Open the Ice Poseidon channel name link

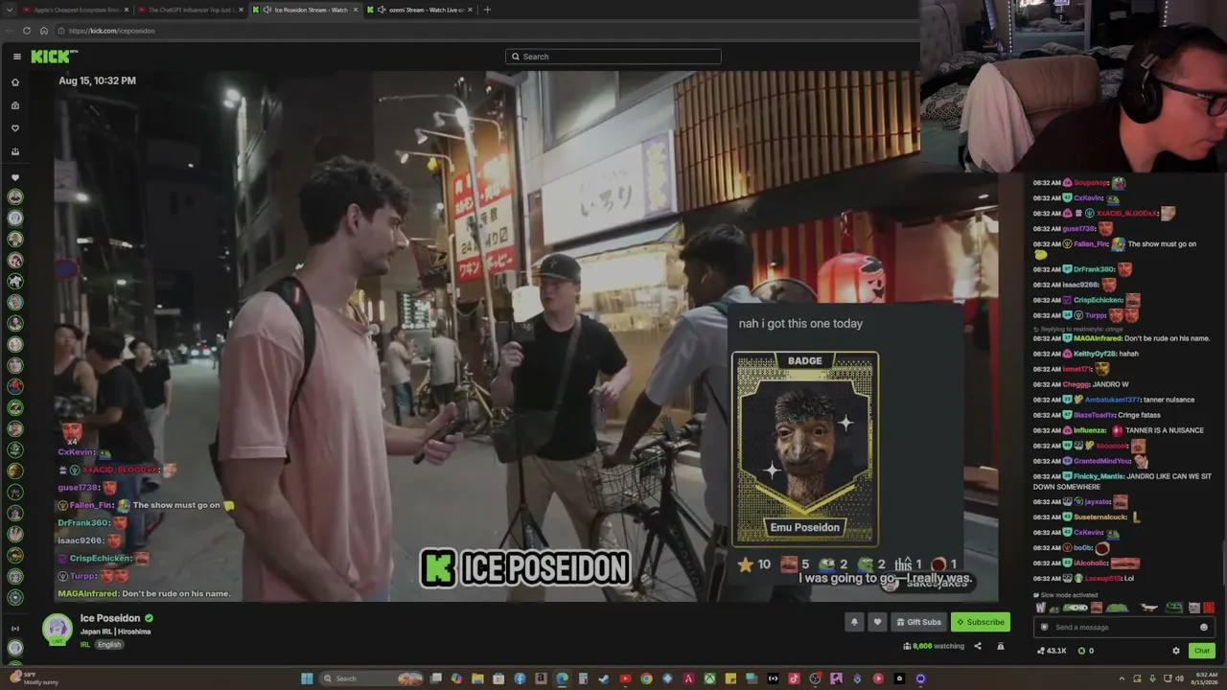tap(110, 618)
